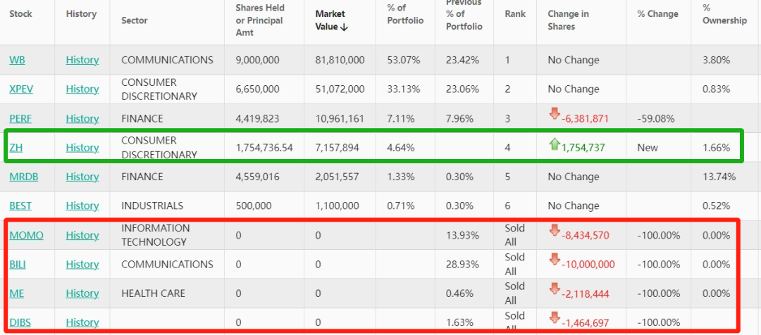
Task: Click the green up arrow in ZH row
Action: (555, 144)
